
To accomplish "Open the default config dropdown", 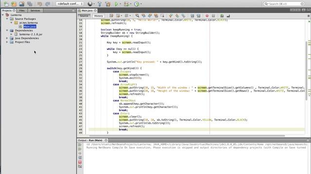I will point(69,4).
